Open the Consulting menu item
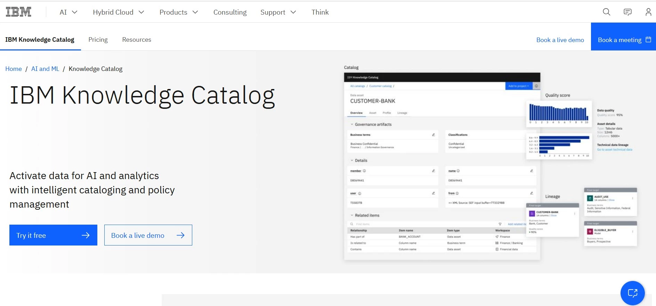Screen dimensions: 656x306 (230, 12)
